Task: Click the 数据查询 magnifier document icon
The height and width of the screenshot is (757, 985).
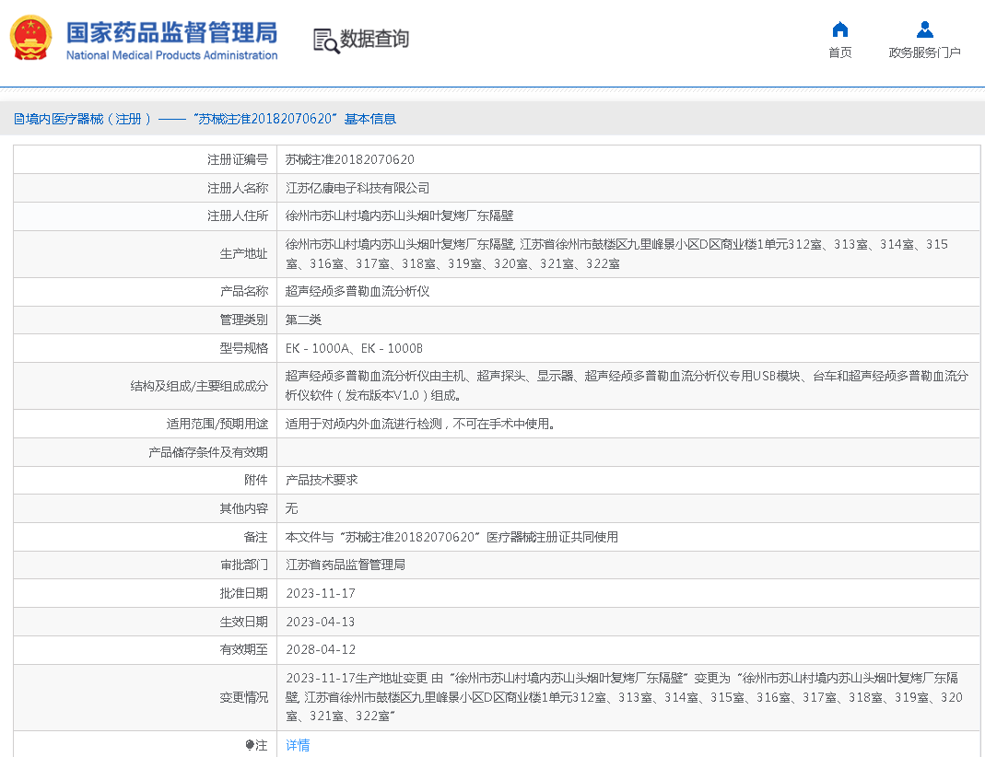Action: 325,40
